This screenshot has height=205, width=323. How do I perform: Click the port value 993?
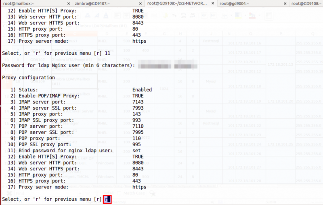136,120
